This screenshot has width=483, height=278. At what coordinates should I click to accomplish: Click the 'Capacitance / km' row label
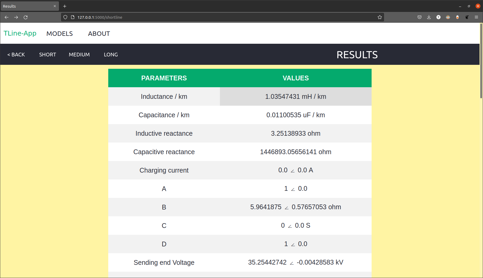click(164, 115)
